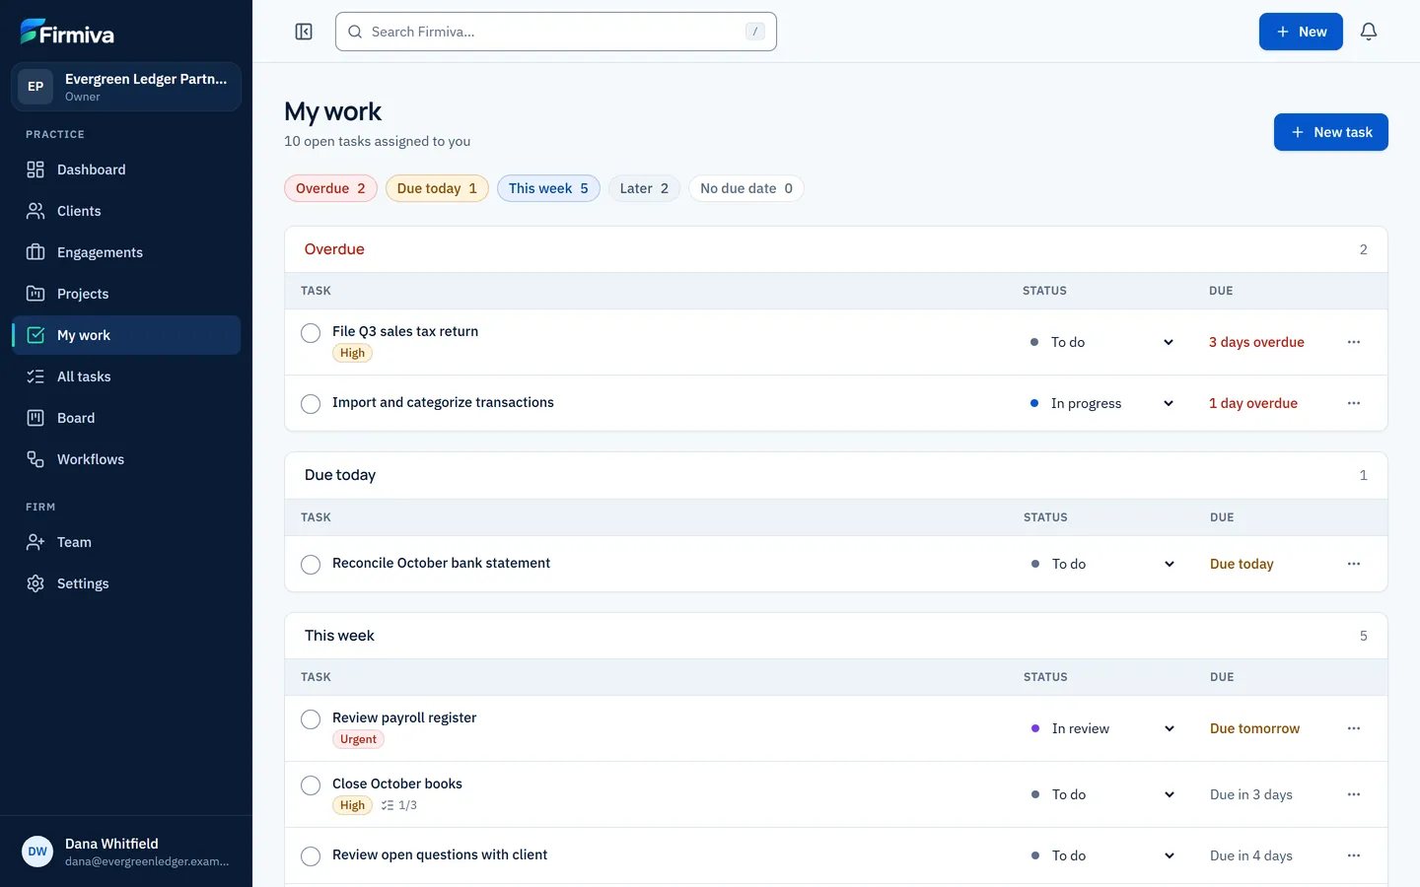Open status dropdown for File Q3 sales tax return
Viewport: 1420px width, 887px height.
(x=1101, y=342)
